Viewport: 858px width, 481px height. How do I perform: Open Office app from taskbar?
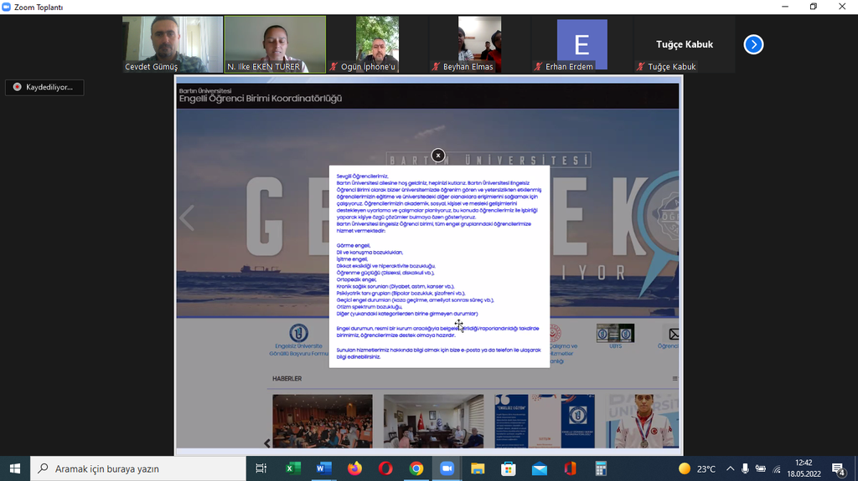click(570, 468)
